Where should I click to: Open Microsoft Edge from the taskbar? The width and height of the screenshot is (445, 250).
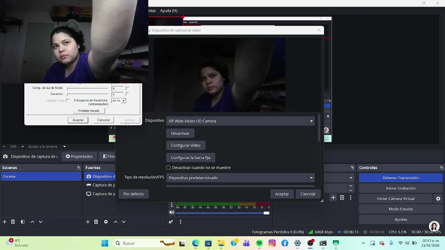(195, 243)
